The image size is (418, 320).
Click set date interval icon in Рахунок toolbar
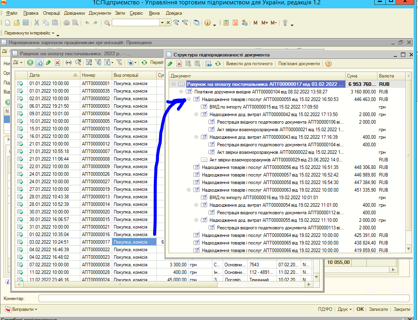pyautogui.click(x=68, y=63)
